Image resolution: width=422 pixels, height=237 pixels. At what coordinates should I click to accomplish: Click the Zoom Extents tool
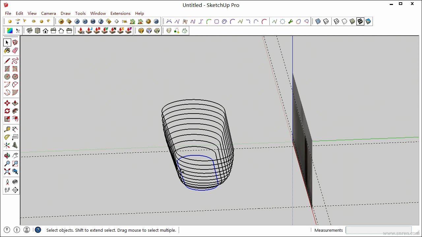coord(7,171)
